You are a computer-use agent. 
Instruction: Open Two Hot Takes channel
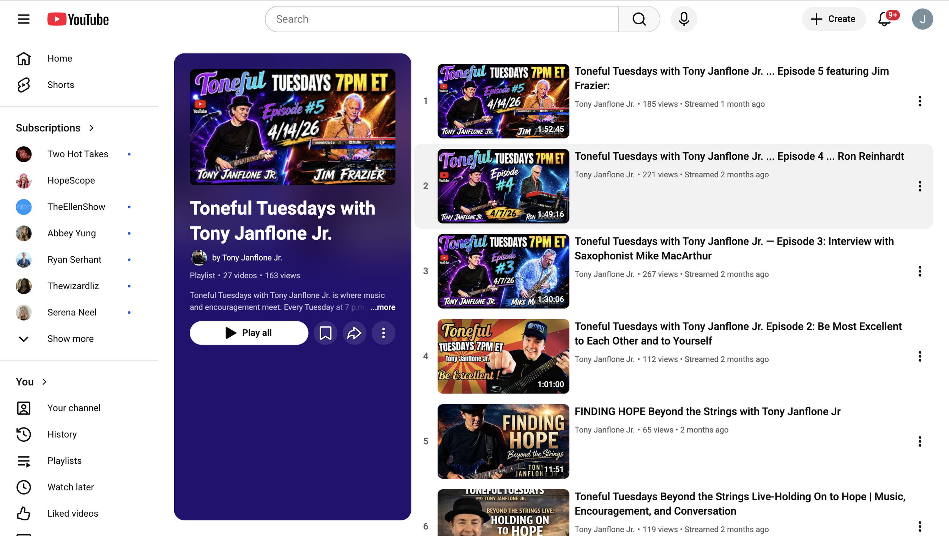tap(79, 154)
